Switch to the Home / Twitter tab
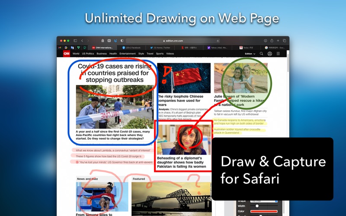The image size is (346, 216). tap(160, 48)
